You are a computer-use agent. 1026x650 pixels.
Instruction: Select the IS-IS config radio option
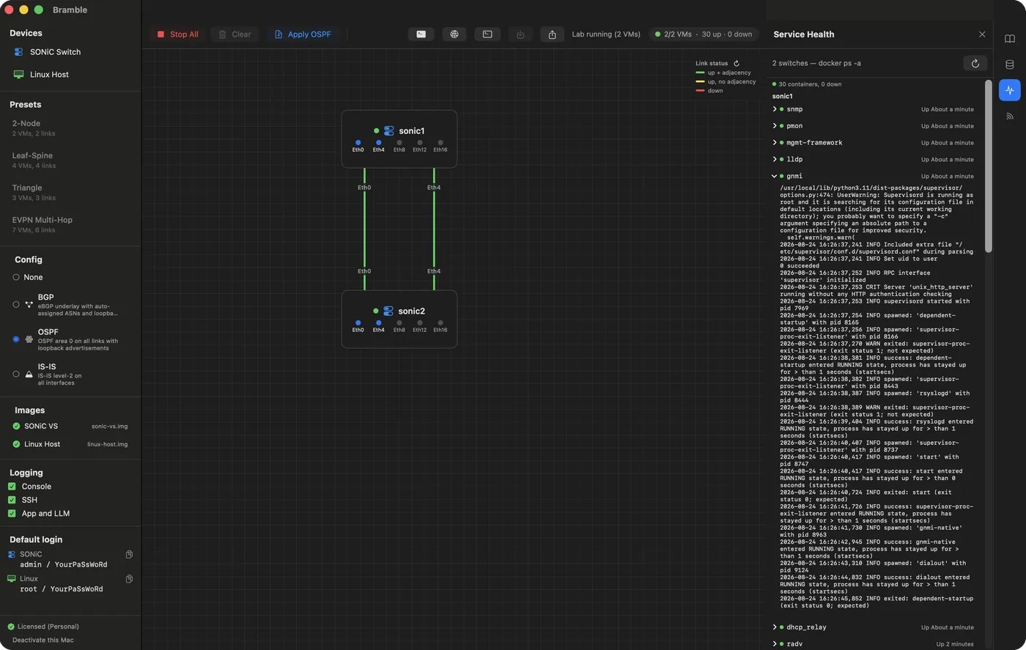(16, 374)
